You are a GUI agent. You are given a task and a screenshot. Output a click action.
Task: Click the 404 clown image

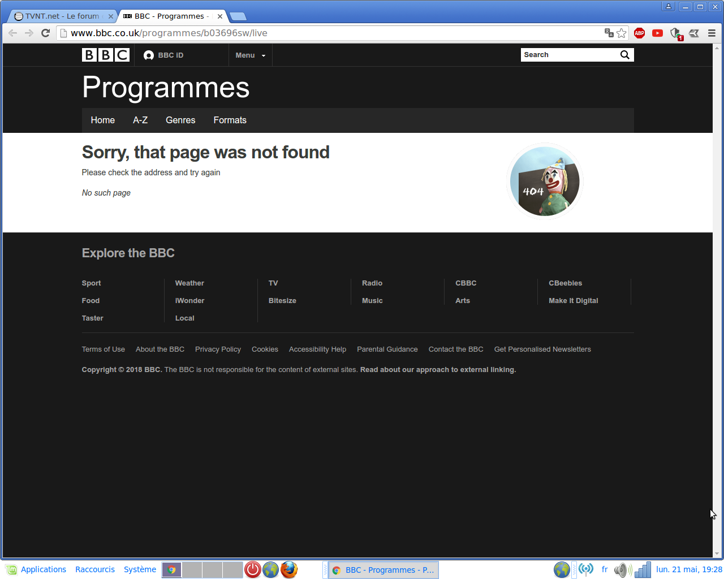pos(545,182)
